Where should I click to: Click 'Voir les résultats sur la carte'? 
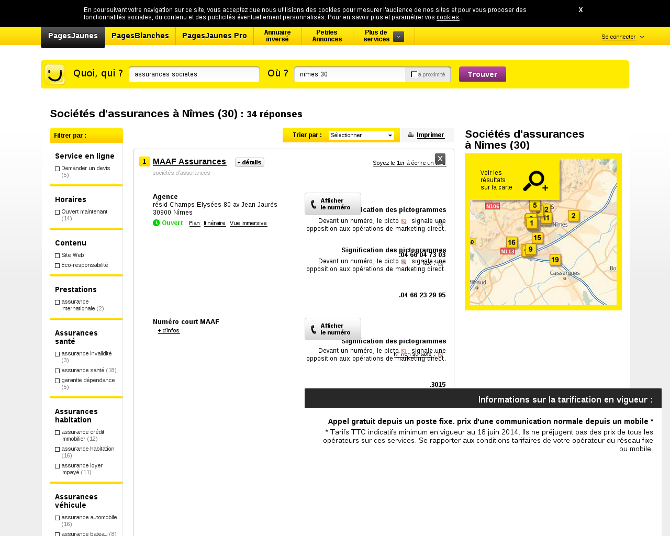click(496, 180)
